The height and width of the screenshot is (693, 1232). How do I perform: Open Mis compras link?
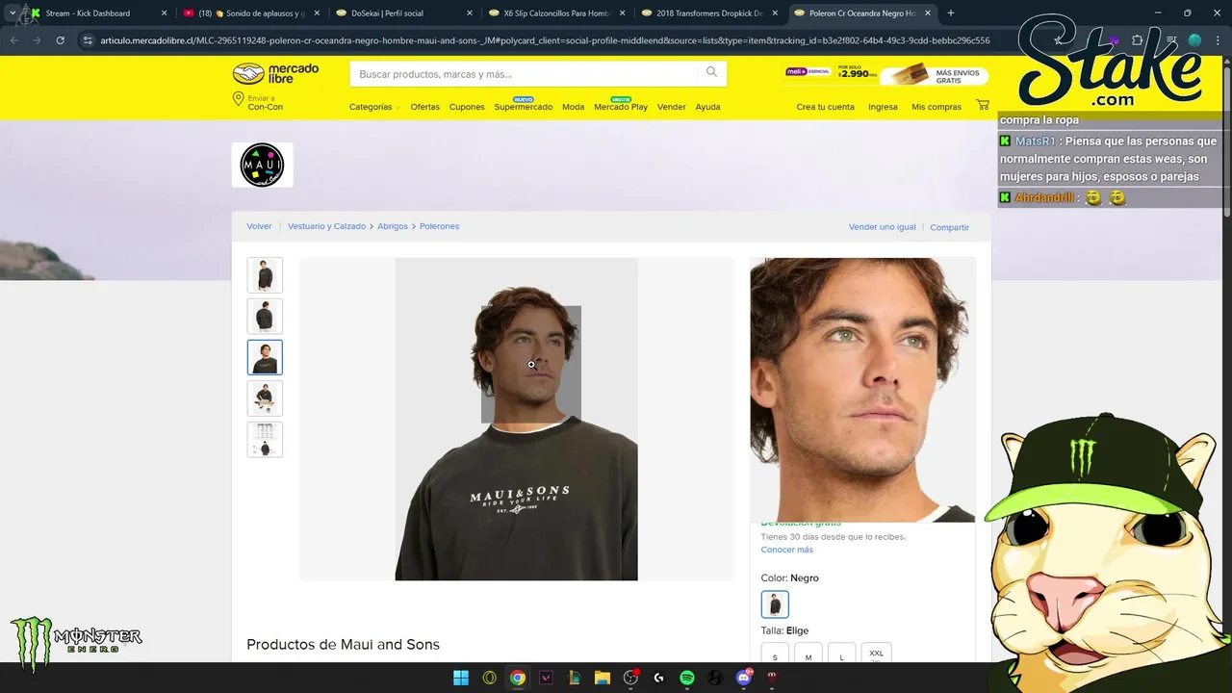(937, 107)
